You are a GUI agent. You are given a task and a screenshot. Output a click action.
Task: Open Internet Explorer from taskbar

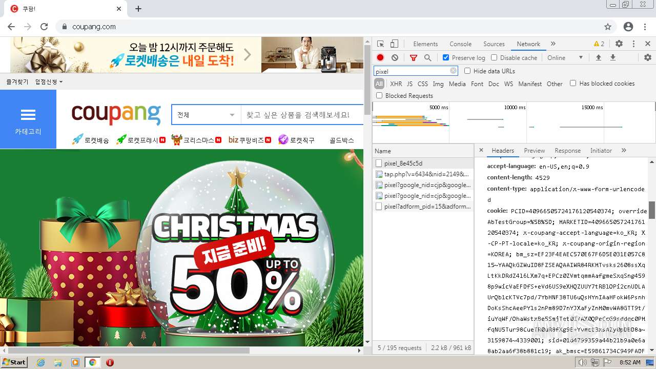pos(40,362)
